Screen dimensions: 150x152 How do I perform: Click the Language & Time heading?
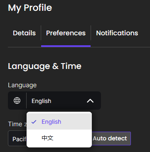pos(44,66)
